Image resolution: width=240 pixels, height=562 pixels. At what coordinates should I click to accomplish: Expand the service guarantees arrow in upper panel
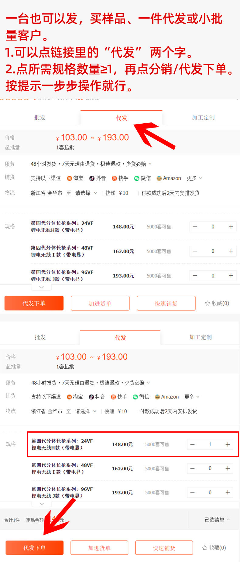pos(150,164)
